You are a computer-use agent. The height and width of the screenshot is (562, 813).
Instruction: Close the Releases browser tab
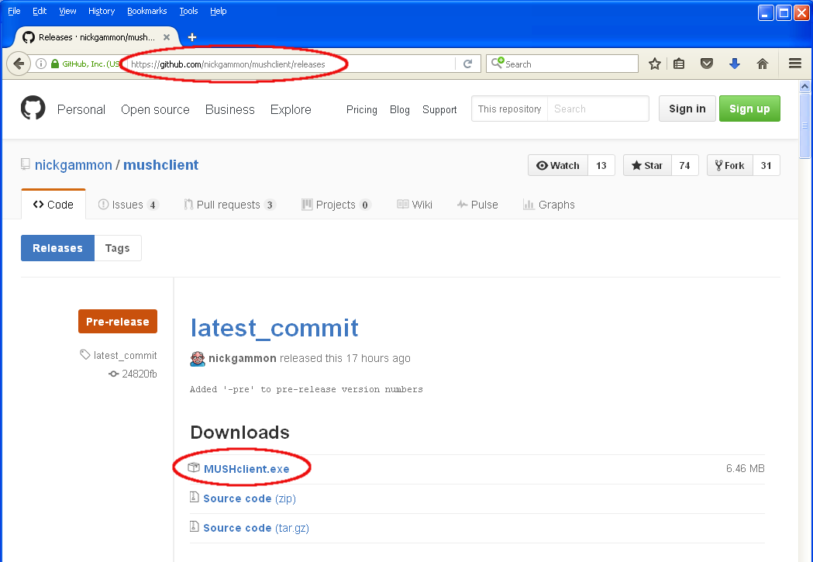point(167,37)
